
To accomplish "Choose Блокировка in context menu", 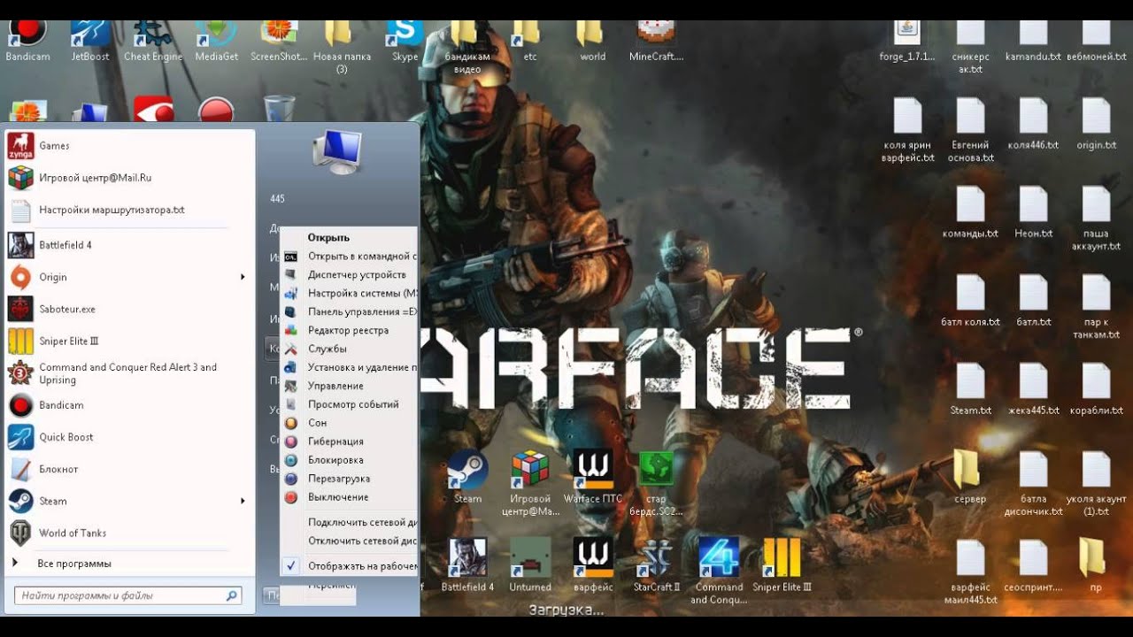I will pos(350,460).
